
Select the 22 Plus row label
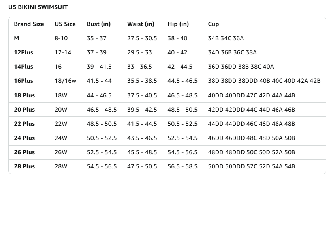[x=24, y=124]
